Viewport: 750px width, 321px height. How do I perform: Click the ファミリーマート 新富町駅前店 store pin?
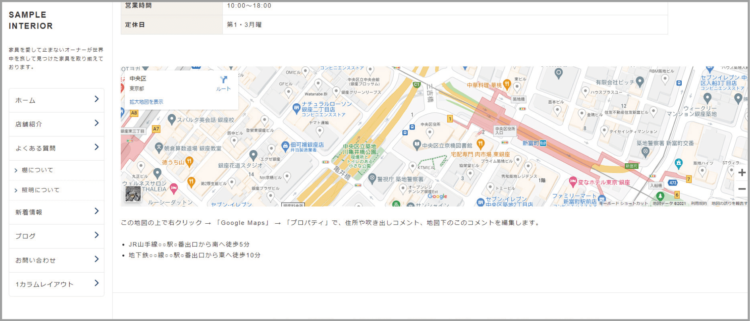pyautogui.click(x=602, y=198)
